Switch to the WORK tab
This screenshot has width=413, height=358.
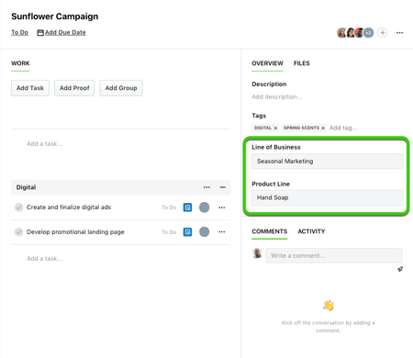coord(20,63)
